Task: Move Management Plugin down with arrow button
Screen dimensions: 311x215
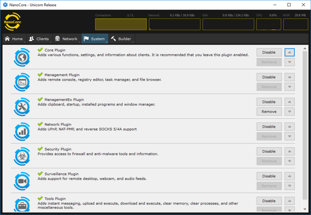Action: click(289, 87)
